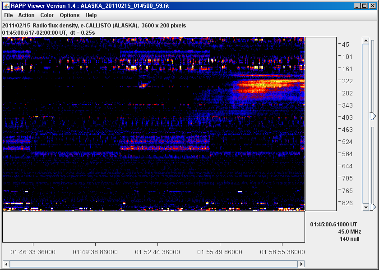Click the 01:46:33.36000 time label

click(x=33, y=252)
